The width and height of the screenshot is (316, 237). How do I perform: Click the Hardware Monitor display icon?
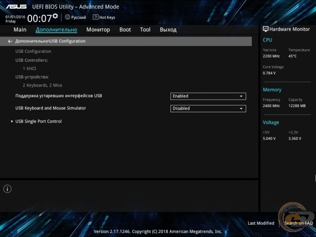266,29
